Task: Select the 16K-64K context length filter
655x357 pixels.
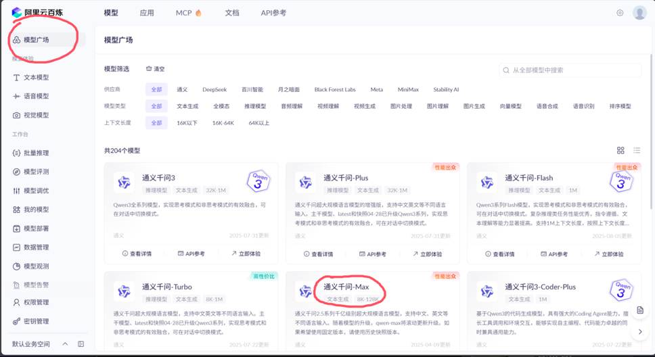Action: [223, 123]
